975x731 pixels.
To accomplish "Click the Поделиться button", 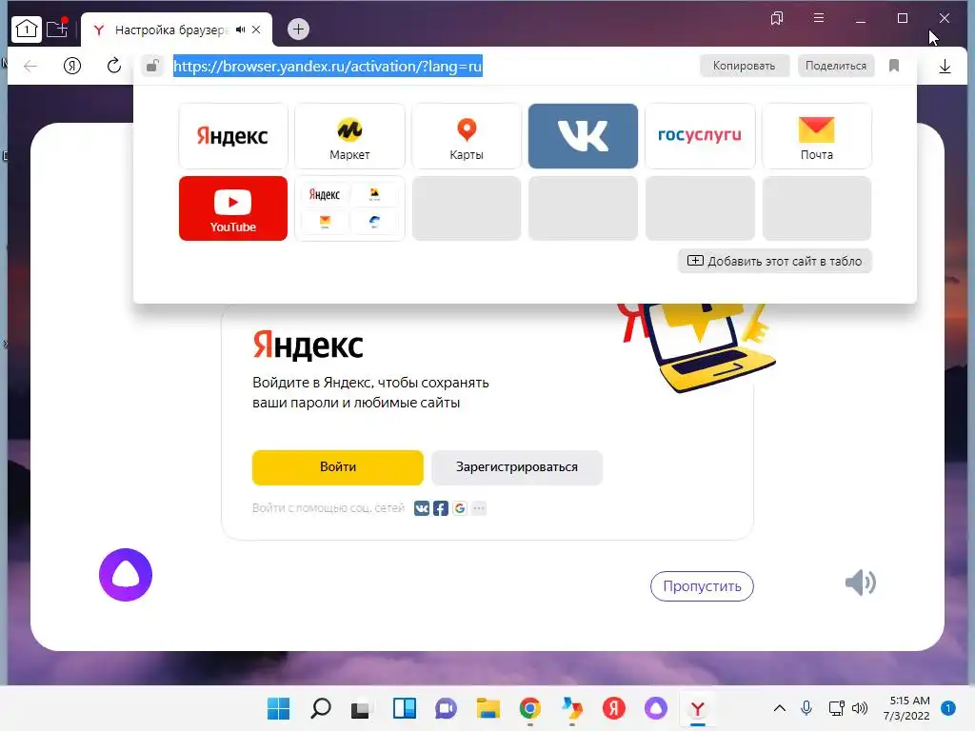I will pos(836,66).
